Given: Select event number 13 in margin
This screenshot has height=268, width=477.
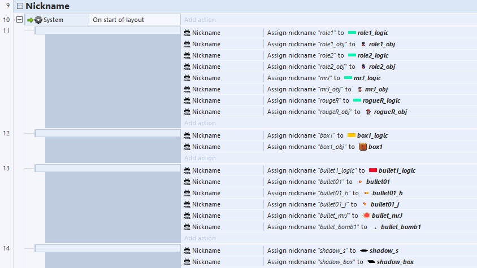Looking at the screenshot, I should click(x=6, y=168).
